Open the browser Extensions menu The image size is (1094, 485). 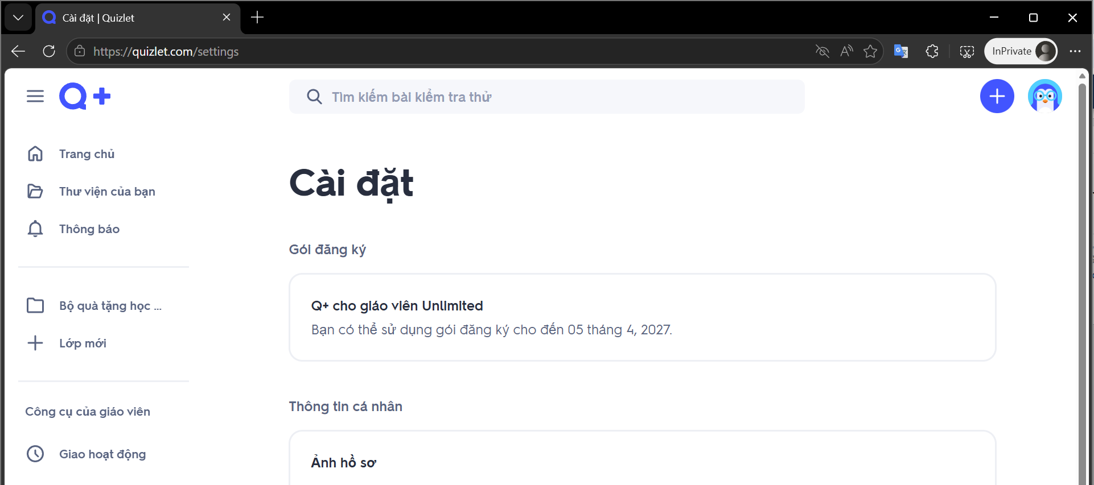pos(932,51)
